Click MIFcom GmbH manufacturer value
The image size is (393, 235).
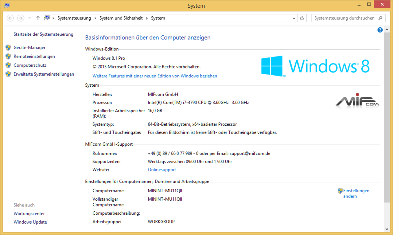163,94
